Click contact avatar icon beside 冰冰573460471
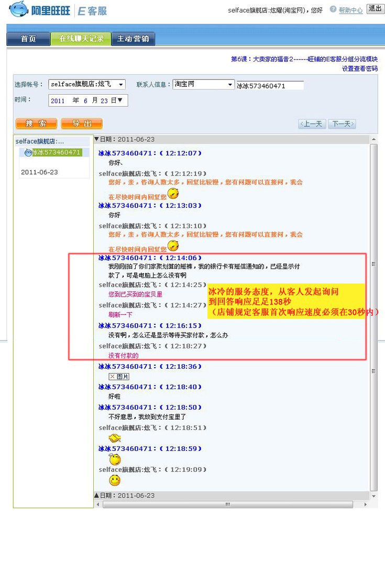 28,153
